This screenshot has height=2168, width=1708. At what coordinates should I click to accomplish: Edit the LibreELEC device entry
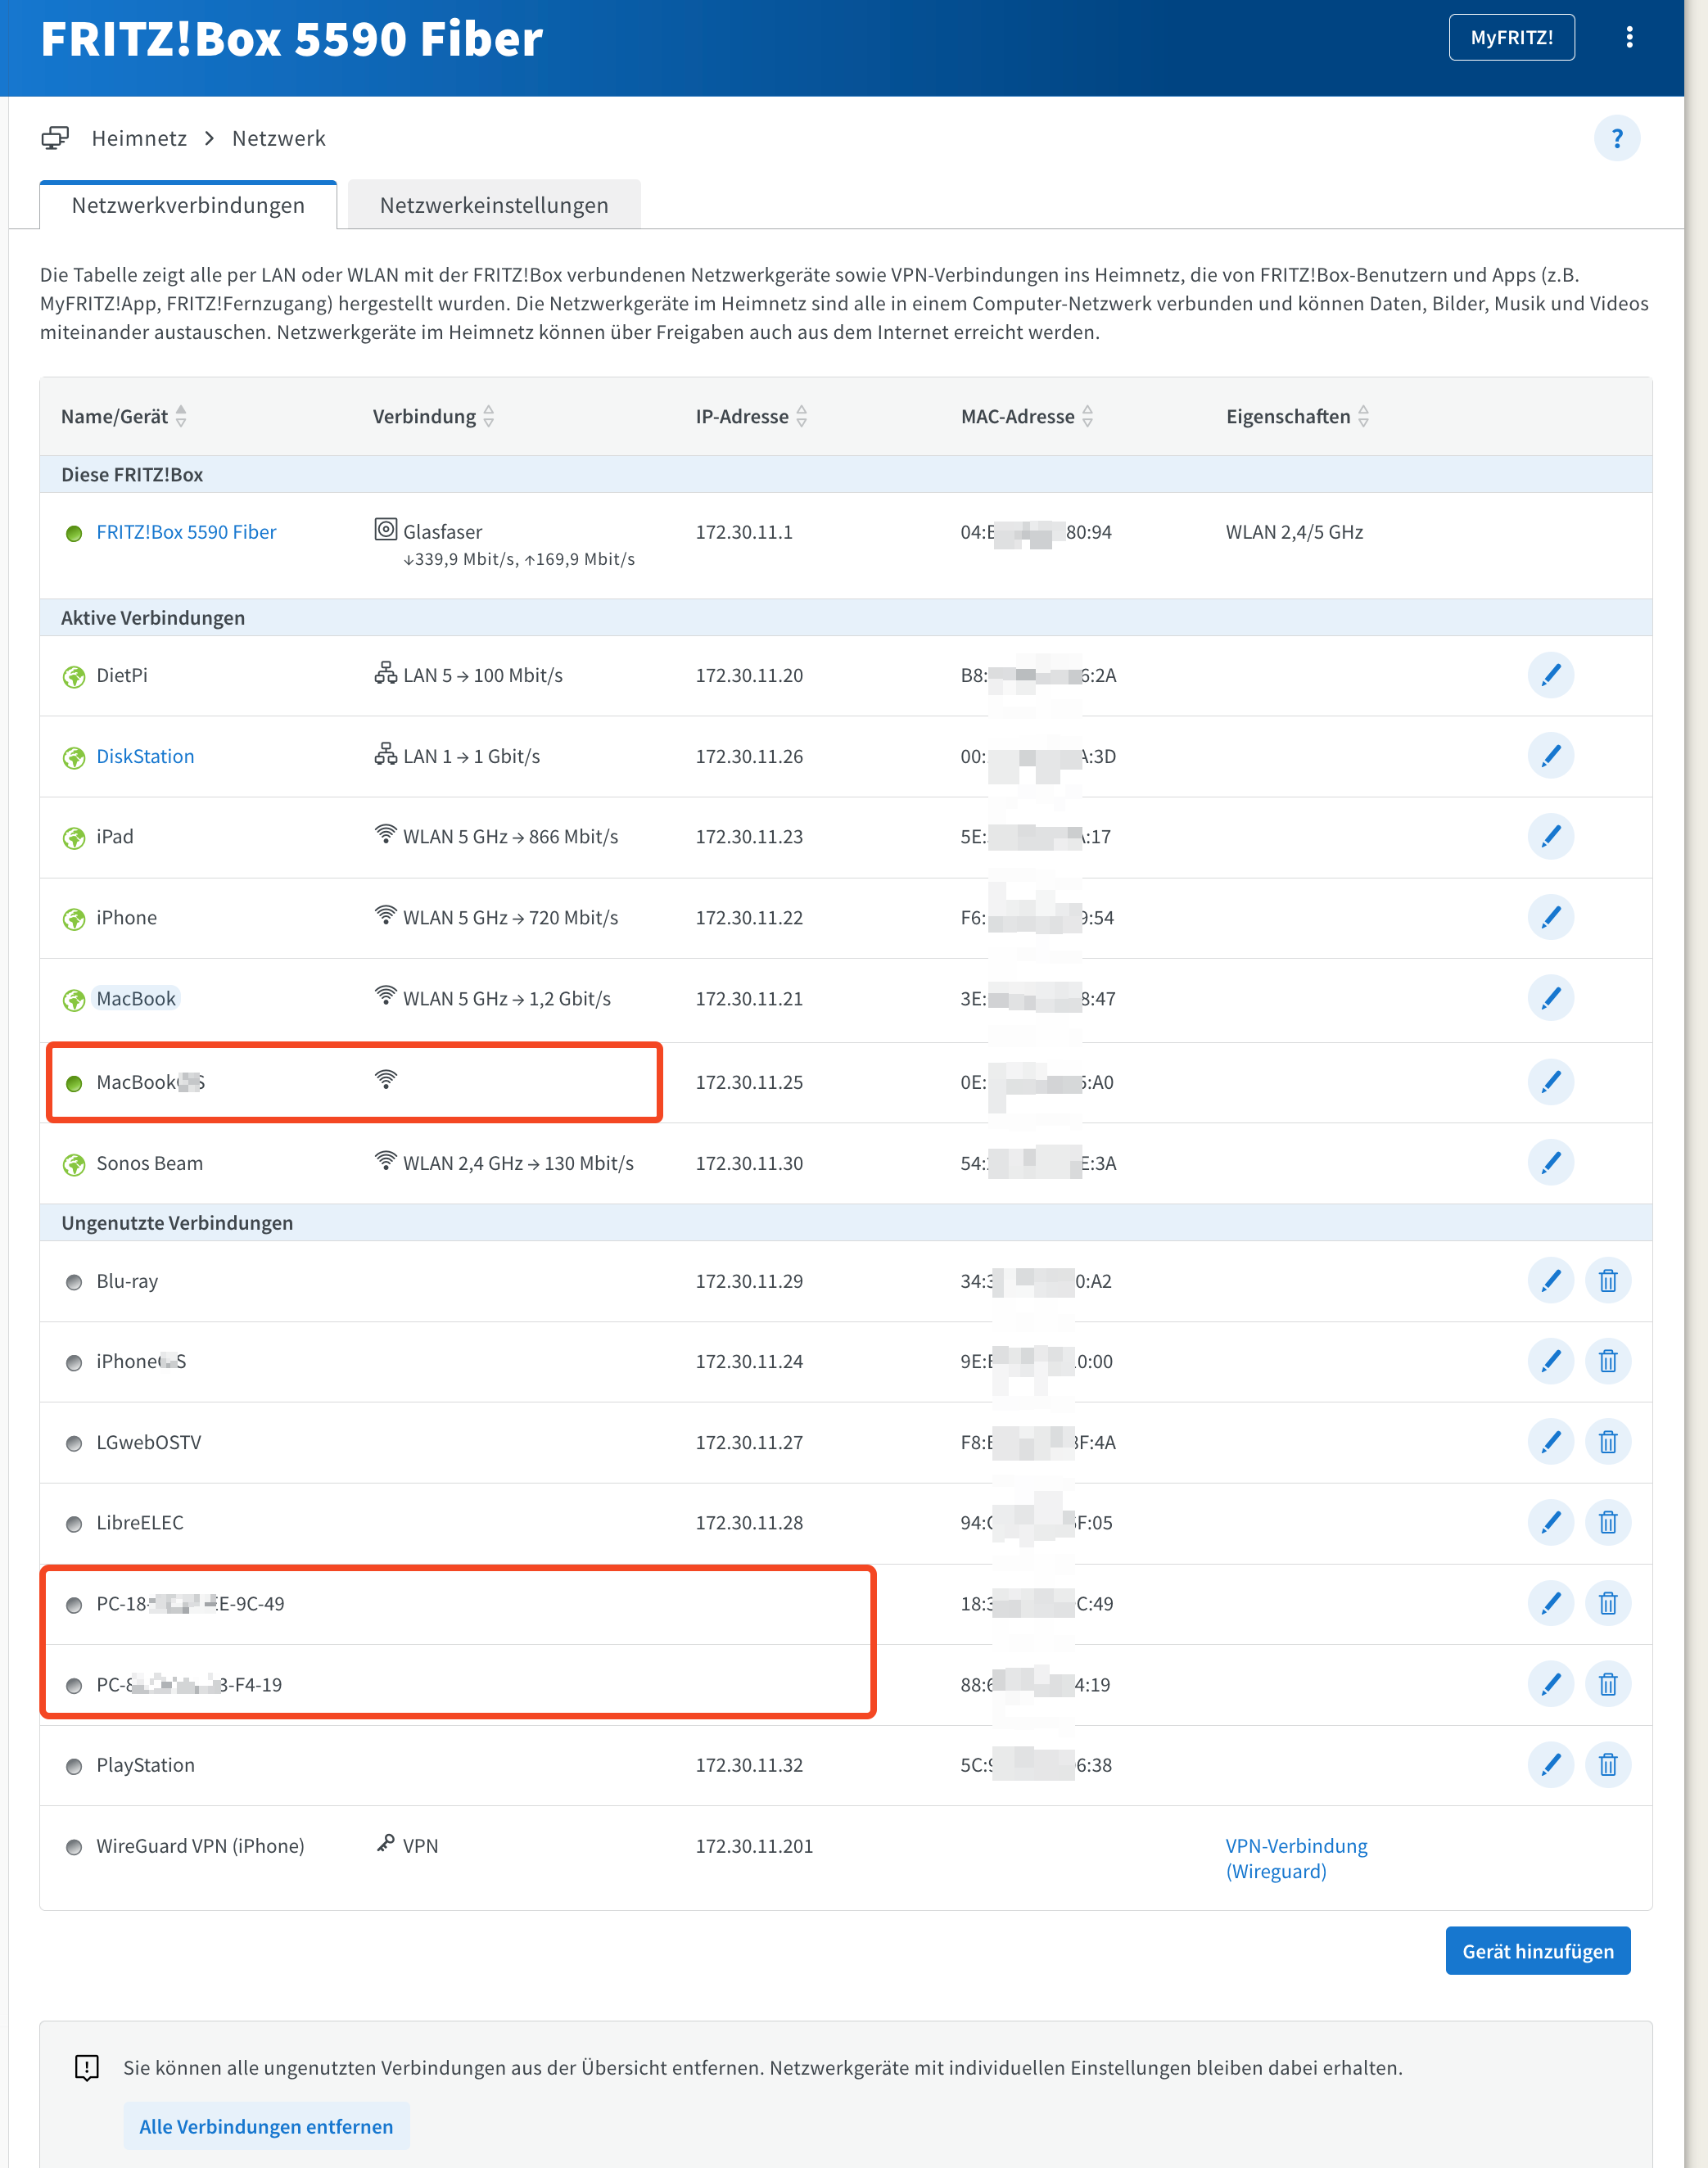tap(1550, 1522)
